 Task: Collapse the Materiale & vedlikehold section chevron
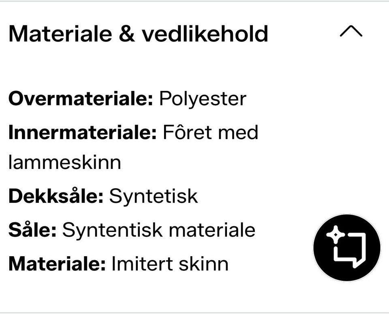tap(351, 31)
